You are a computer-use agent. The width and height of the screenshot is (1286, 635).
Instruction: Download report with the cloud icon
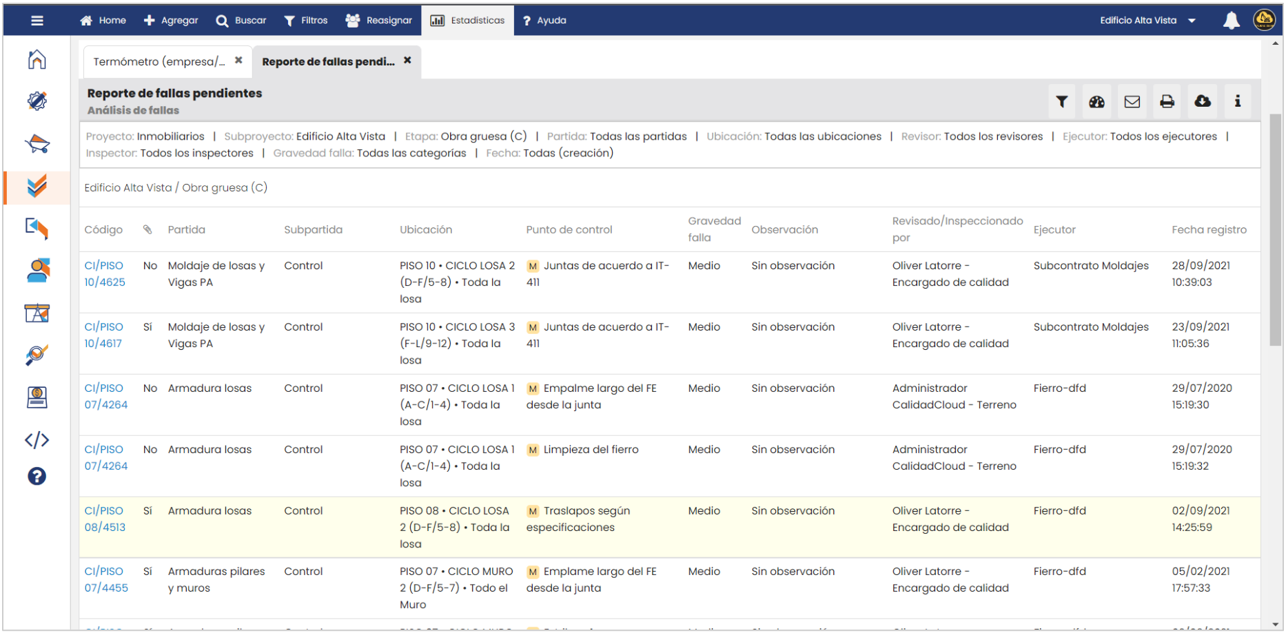1203,102
